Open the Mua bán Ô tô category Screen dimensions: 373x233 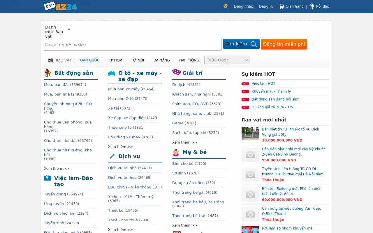click(x=121, y=99)
